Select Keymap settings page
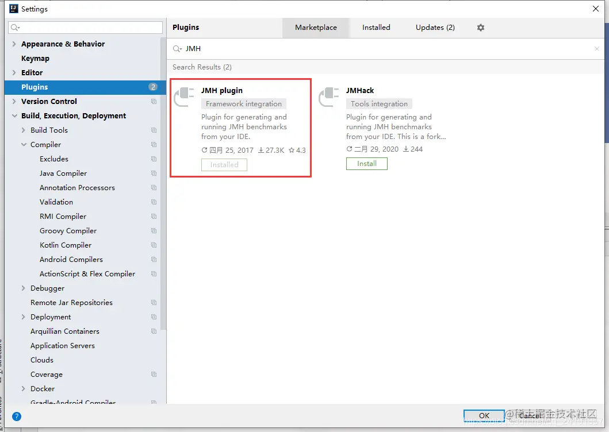This screenshot has width=609, height=432. [x=35, y=58]
